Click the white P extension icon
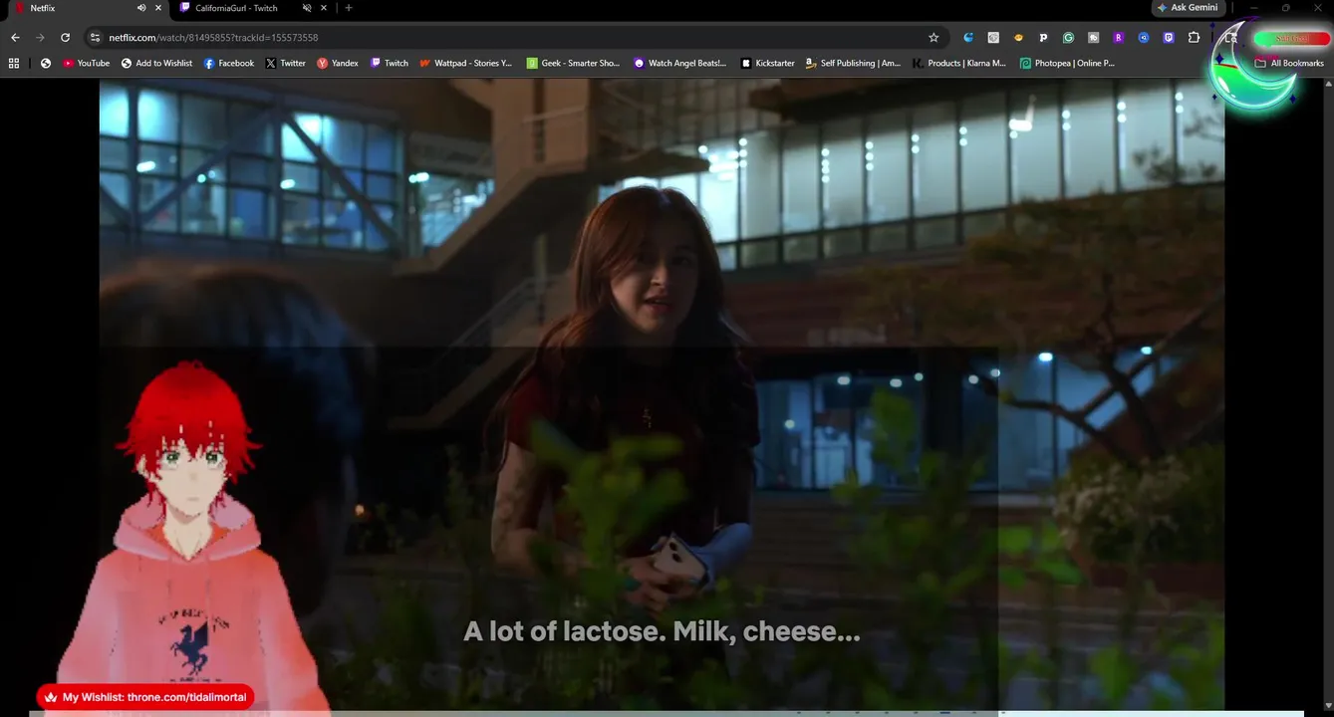1334x717 pixels. click(1043, 38)
